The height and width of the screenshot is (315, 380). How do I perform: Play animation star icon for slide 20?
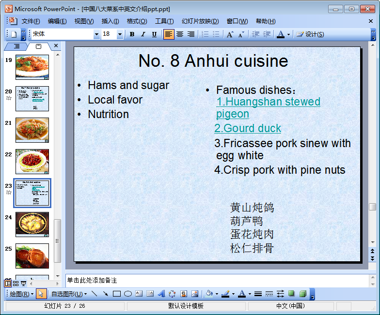coord(9,98)
